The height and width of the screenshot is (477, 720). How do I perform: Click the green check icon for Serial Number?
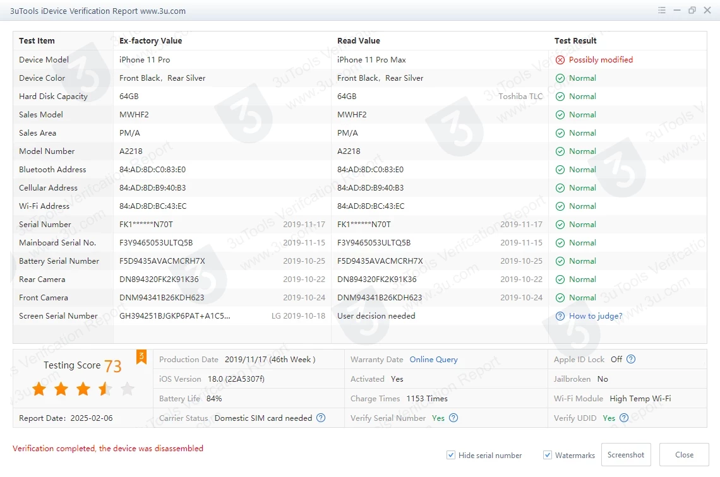560,225
